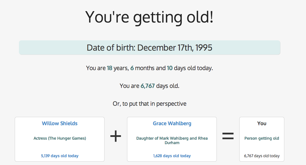This screenshot has height=165, width=306.
Task: Click the "5,139 days old today" text
Action: (60, 156)
